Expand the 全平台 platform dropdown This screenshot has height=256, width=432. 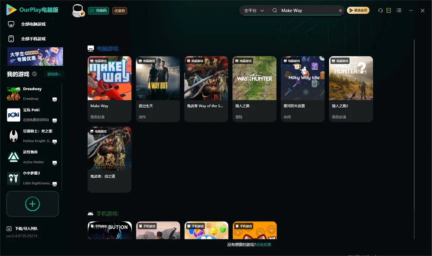(x=254, y=10)
